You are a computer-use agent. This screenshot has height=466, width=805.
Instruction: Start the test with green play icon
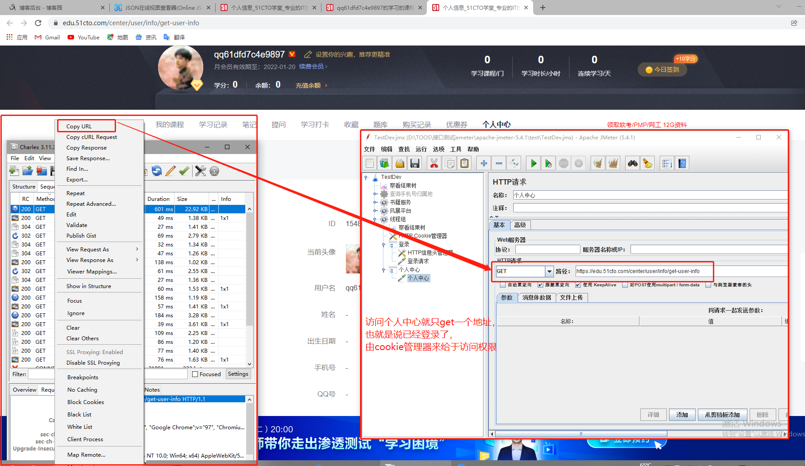(x=534, y=164)
